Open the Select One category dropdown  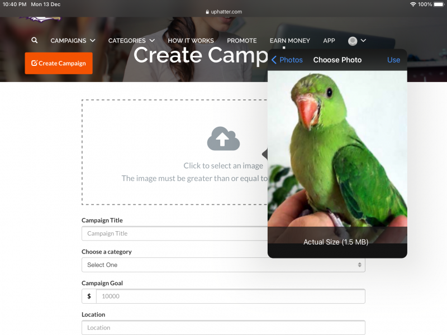click(x=223, y=265)
